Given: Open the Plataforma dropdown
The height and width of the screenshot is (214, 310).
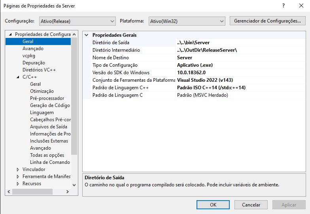Looking at the screenshot, I should pos(187,21).
